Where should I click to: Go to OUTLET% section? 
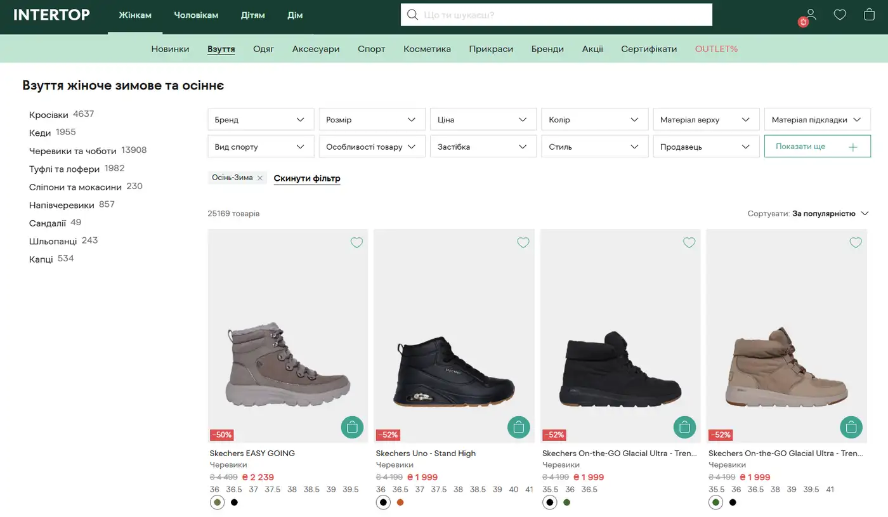[x=716, y=49]
